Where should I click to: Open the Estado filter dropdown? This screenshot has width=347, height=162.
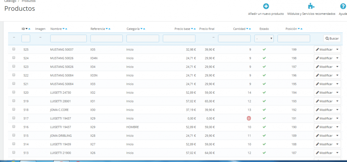(264, 38)
